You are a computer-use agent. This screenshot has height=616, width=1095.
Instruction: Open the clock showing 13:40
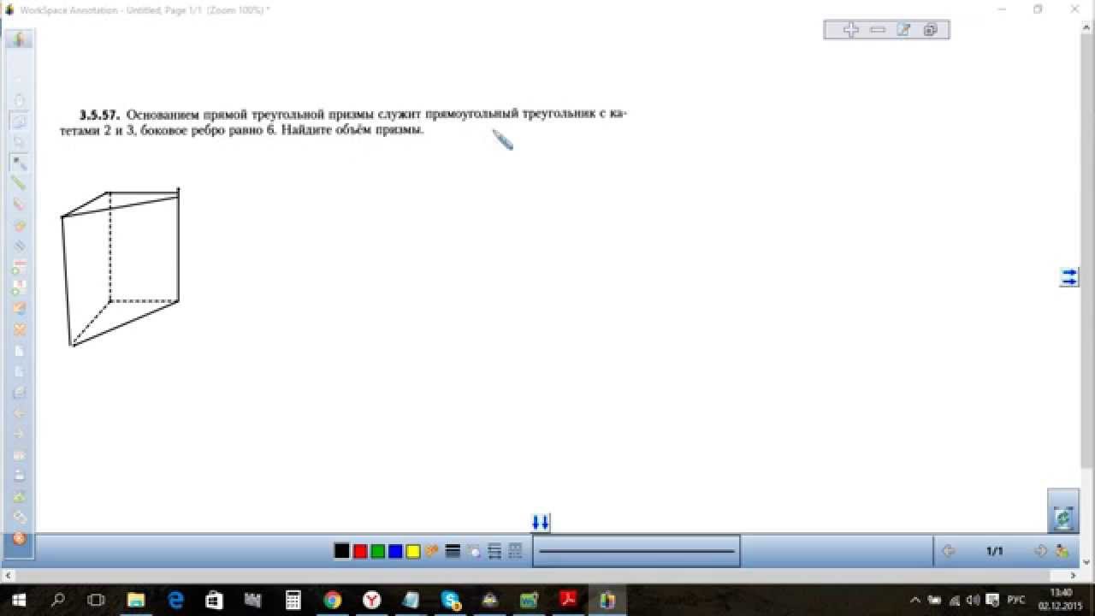point(1060,600)
